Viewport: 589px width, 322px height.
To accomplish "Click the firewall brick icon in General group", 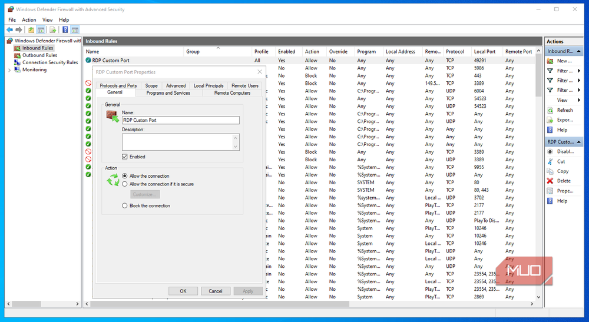I will pos(112,117).
